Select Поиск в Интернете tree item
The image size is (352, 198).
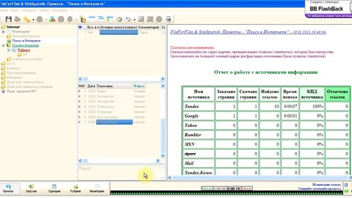coord(26,41)
